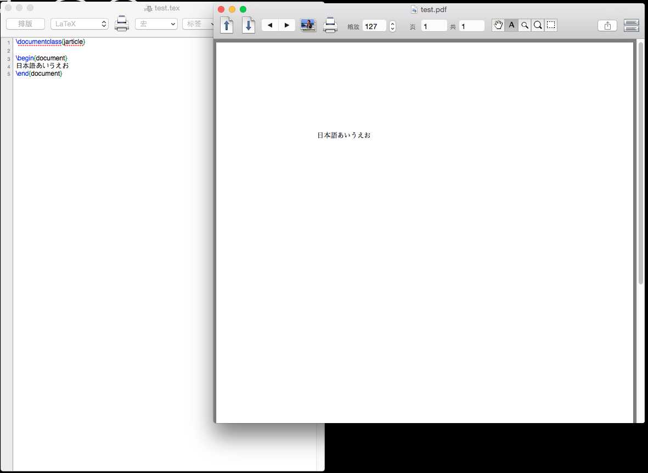Screen dimensions: 648x473
Task: Open the share menu in PDF window
Action: (x=607, y=26)
